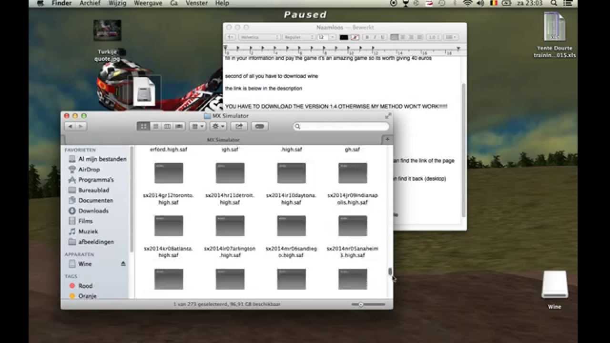This screenshot has width=610, height=343.
Task: Open Spotlight search in menu bar
Action: pos(554,3)
